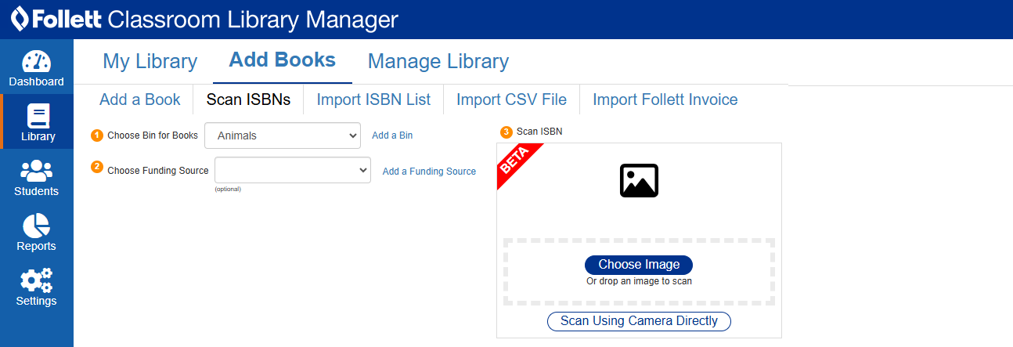Screen dimensions: 1013x347
Task: Open the Add a Book sub-tab
Action: coord(139,99)
